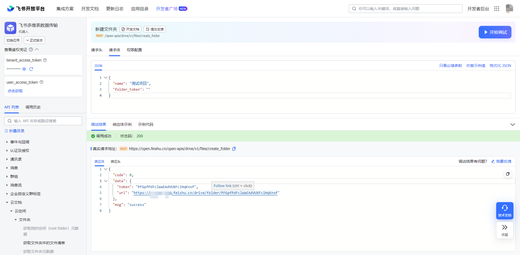
Task: Click the 收起 collapse button
Action: (505, 230)
